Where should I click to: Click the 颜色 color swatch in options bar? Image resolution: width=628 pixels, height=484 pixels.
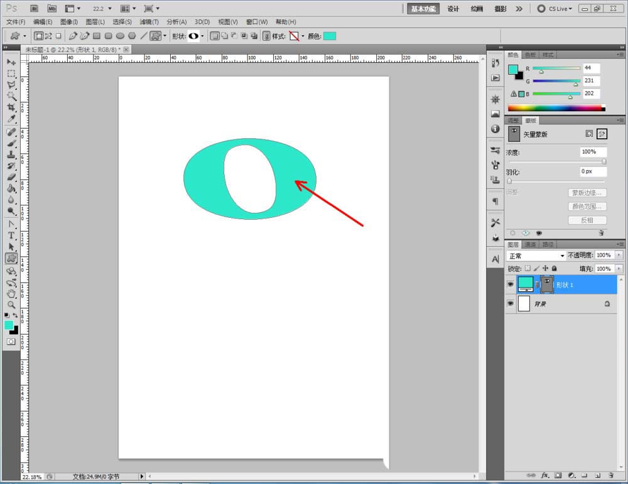(329, 36)
